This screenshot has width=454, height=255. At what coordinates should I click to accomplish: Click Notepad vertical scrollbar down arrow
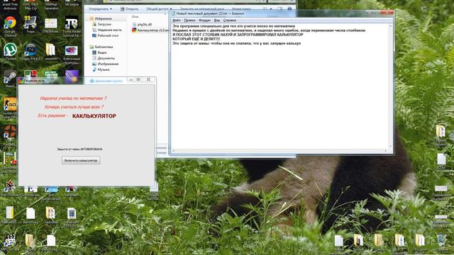click(x=390, y=147)
